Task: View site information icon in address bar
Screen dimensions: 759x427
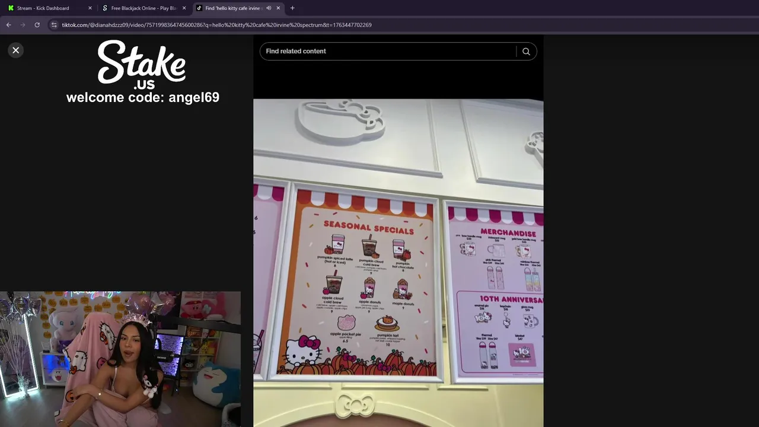Action: pyautogui.click(x=54, y=25)
